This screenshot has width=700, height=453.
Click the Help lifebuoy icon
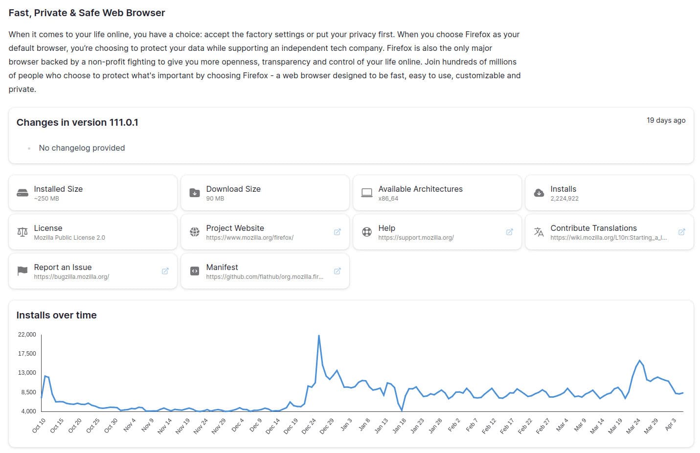pos(367,232)
